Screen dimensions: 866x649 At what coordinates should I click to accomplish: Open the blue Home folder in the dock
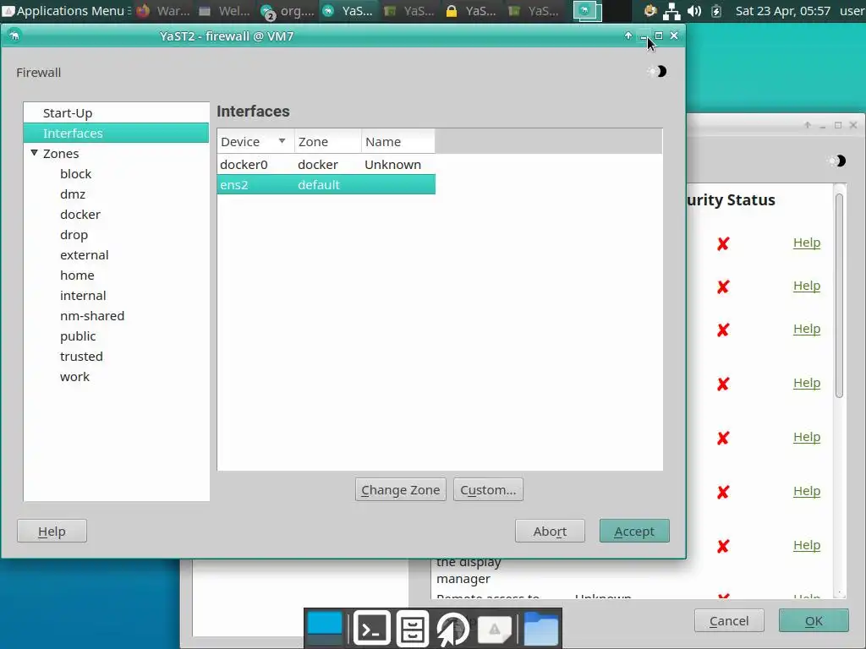(x=540, y=628)
